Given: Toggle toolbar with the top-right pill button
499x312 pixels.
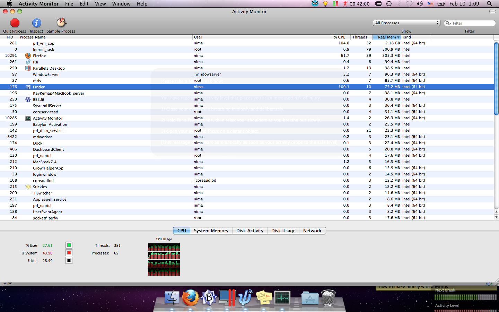Looking at the screenshot, I should pos(492,11).
